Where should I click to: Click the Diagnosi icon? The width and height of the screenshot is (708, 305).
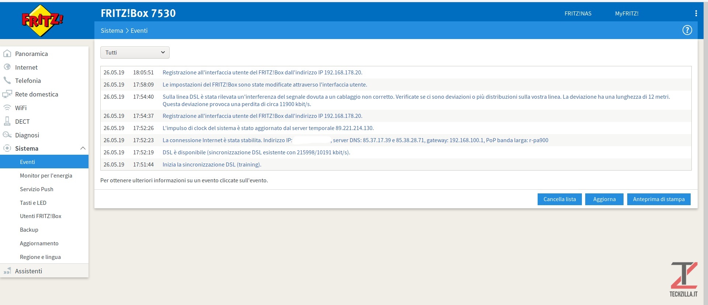(7, 135)
